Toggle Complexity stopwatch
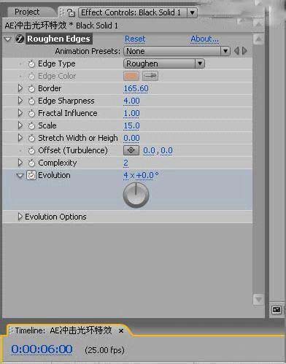286x364 pixels. point(31,163)
